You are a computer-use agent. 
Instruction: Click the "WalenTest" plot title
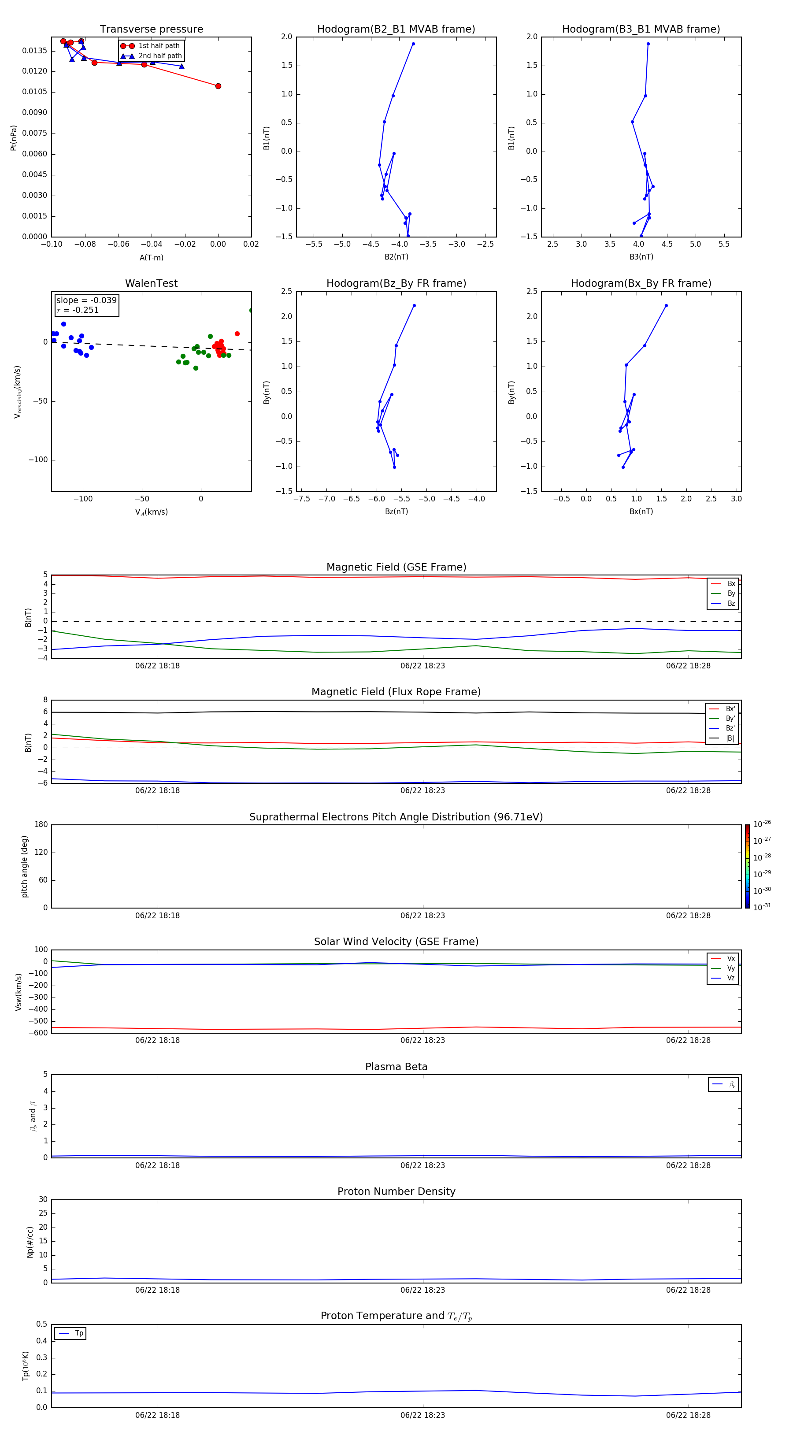[x=151, y=283]
